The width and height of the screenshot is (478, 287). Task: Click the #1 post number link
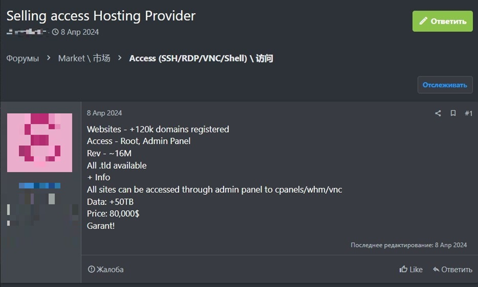pos(469,113)
